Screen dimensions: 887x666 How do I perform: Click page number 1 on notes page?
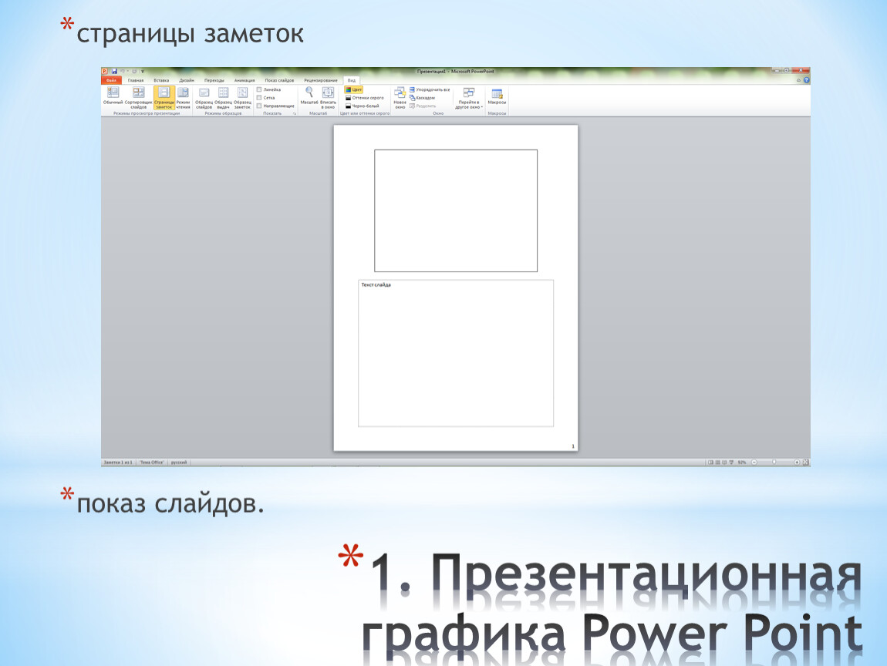point(573,446)
